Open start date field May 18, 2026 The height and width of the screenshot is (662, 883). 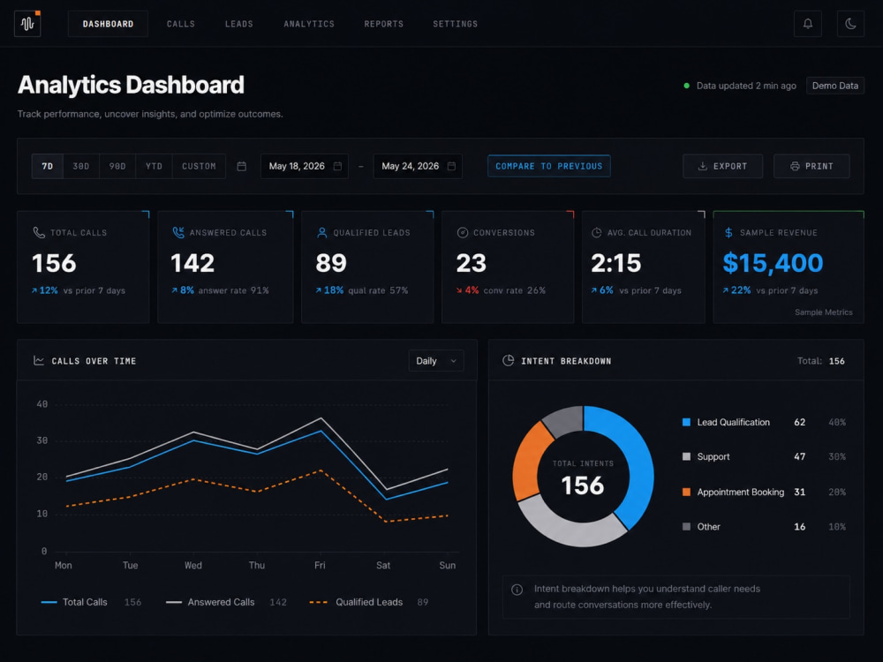(x=304, y=166)
